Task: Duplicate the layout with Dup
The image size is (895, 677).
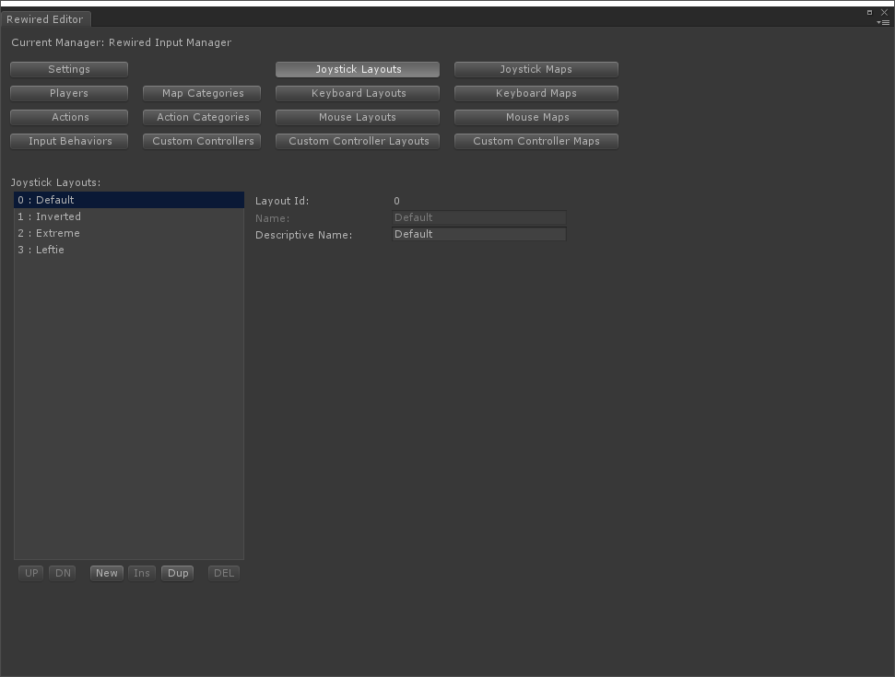Action: 178,573
